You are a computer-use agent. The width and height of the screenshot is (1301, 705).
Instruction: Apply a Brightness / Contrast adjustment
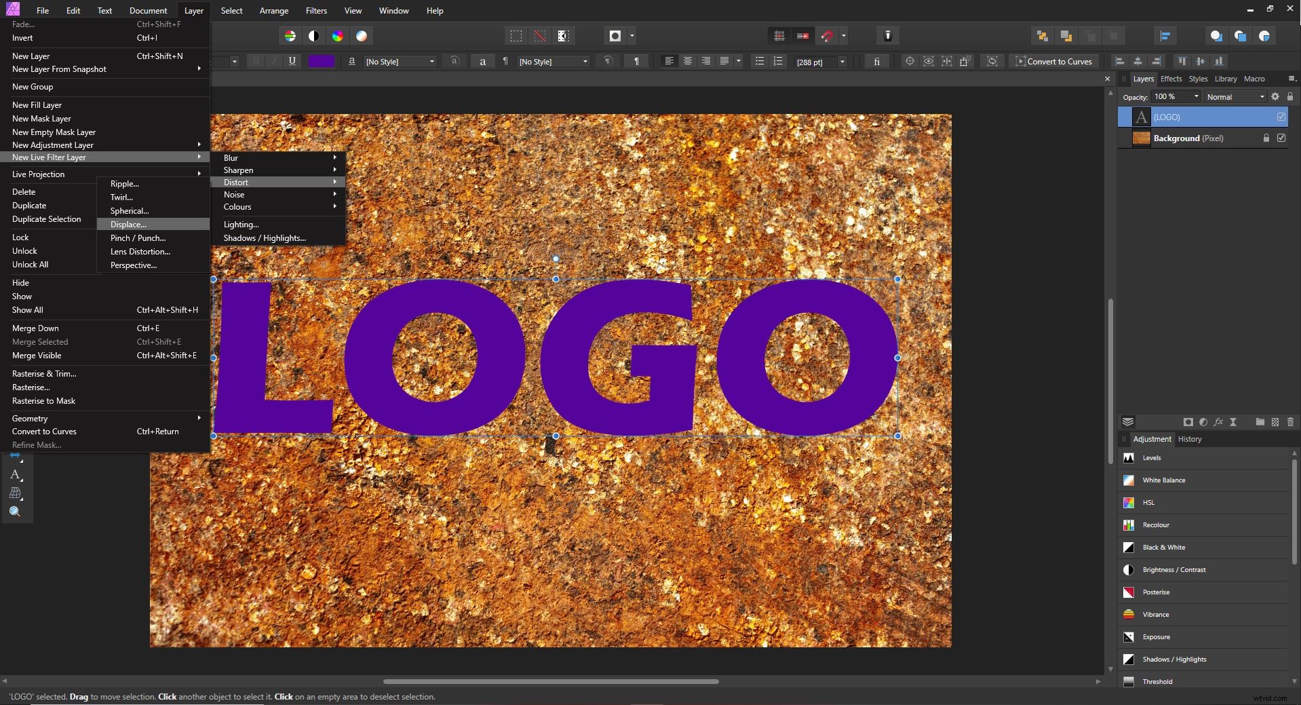(1173, 569)
